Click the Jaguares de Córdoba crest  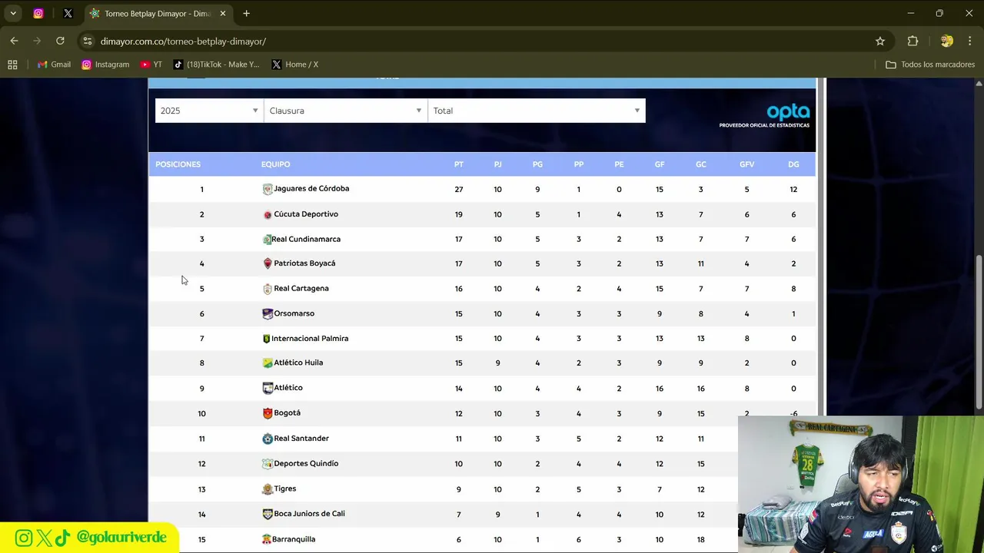tap(268, 189)
